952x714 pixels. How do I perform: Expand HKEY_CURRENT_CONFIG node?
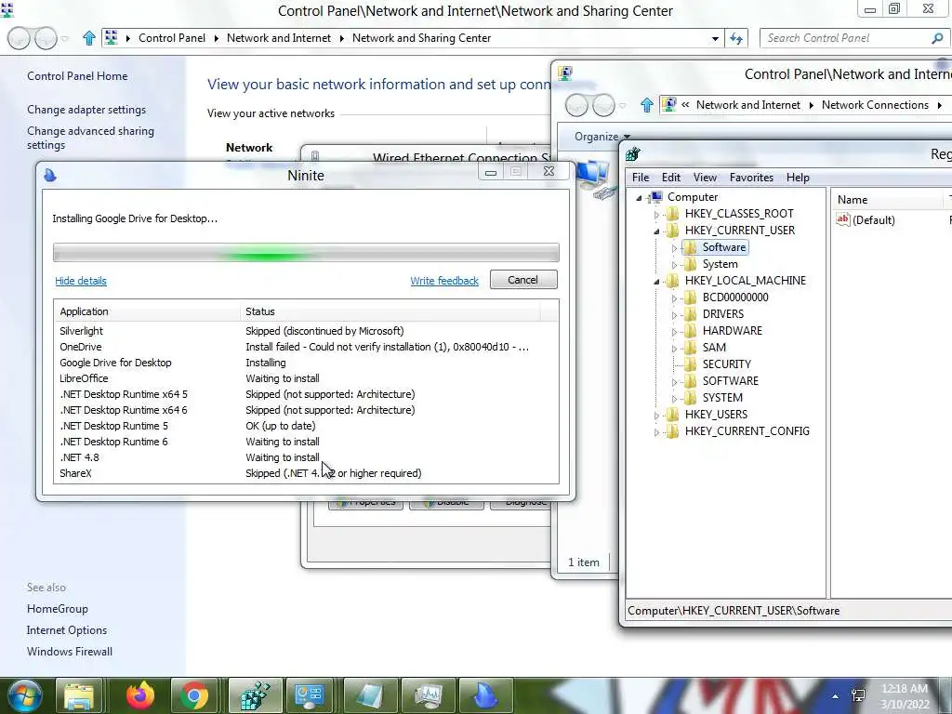[656, 432]
